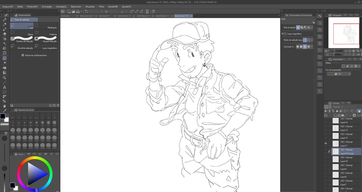Open the Clip Studio launcher icon

62,11
